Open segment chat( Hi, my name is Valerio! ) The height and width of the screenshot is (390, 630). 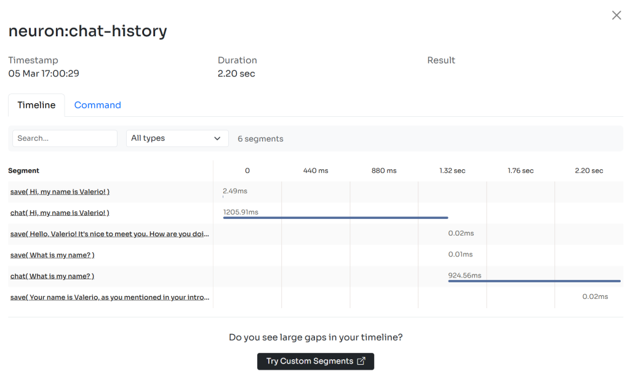(x=60, y=212)
